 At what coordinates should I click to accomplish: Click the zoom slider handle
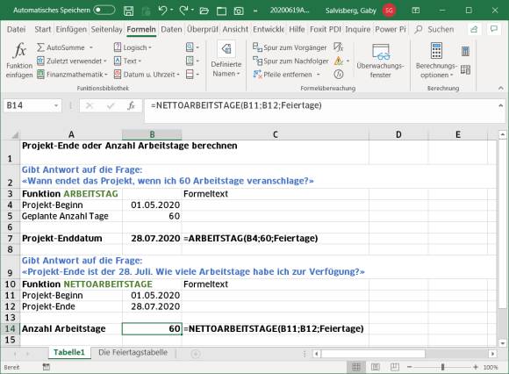[442, 367]
